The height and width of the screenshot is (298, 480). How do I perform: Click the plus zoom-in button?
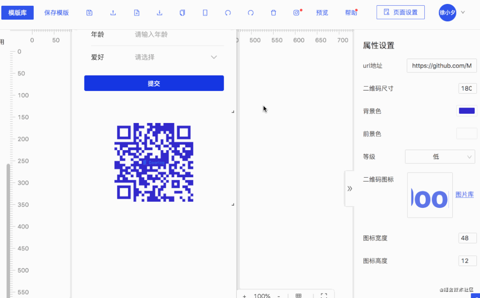tap(244, 296)
